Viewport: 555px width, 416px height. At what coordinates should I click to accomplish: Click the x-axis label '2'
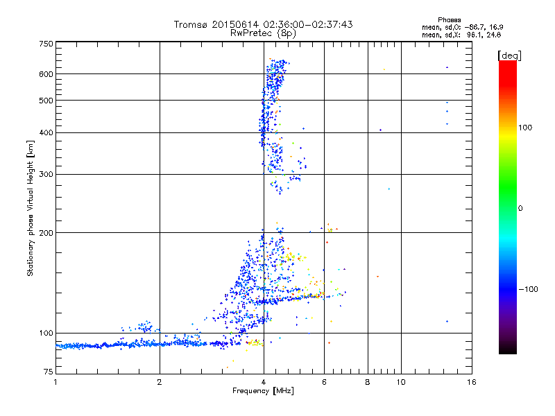pyautogui.click(x=160, y=382)
